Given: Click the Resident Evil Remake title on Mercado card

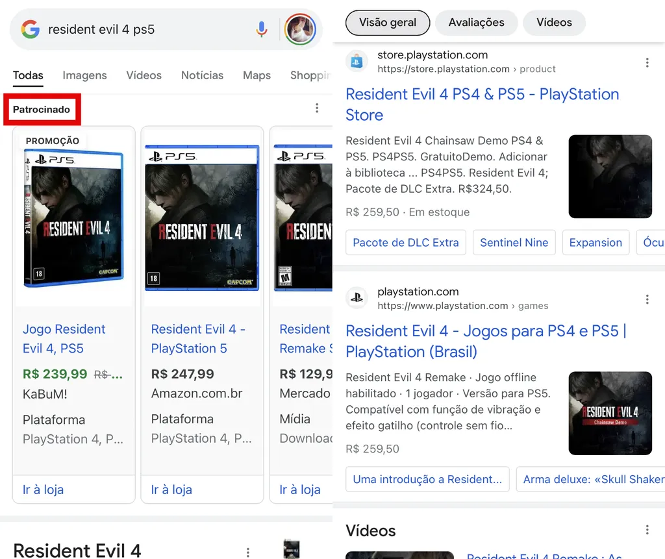Looking at the screenshot, I should tap(306, 338).
